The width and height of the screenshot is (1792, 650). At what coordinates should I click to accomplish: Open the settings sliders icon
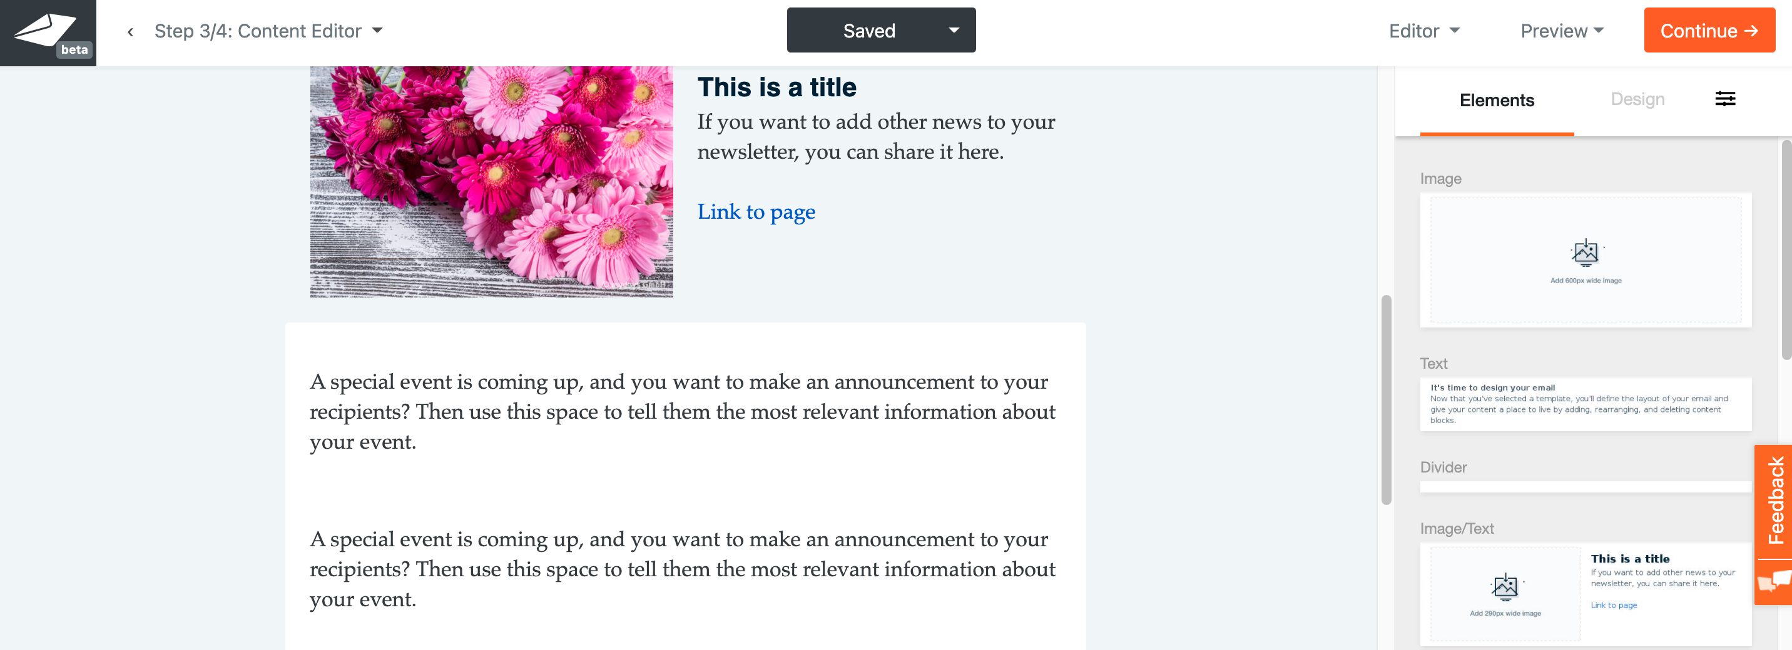point(1724,99)
